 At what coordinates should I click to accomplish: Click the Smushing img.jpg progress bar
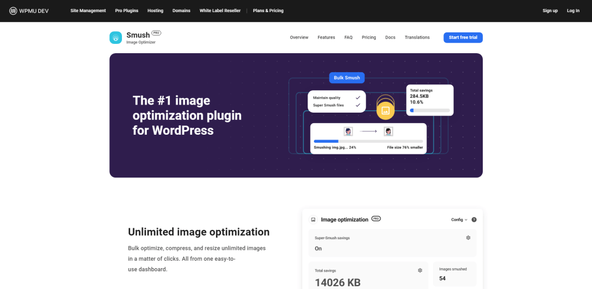click(368, 141)
